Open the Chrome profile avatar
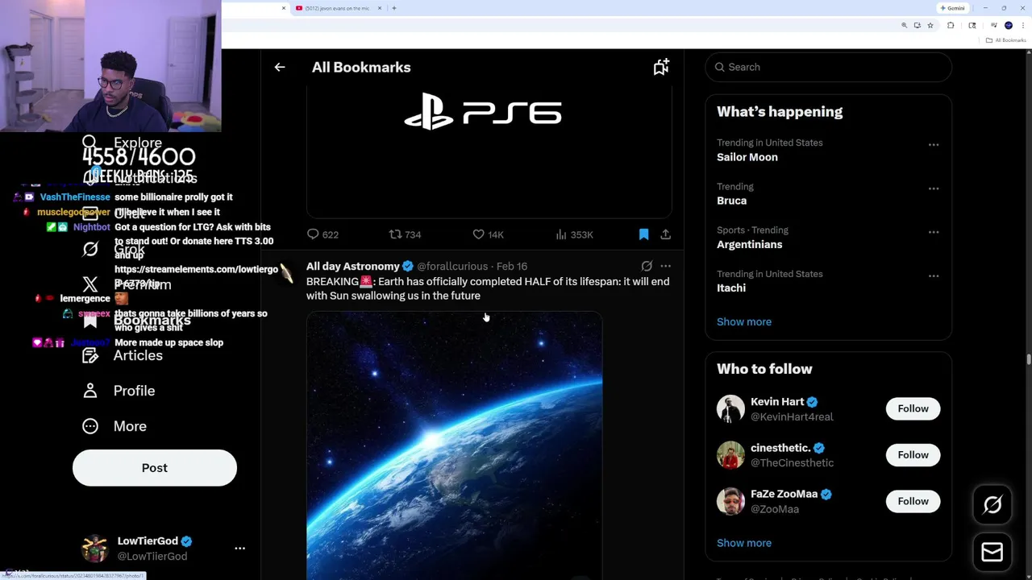The height and width of the screenshot is (580, 1032). tap(1009, 26)
